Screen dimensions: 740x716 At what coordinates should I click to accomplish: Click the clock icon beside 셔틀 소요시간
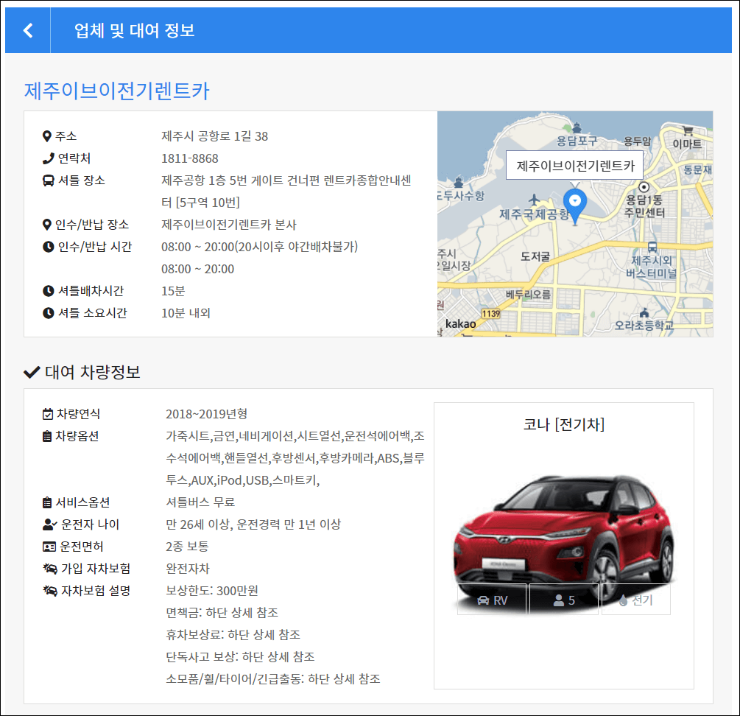pyautogui.click(x=48, y=313)
